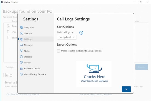Click the 'Order call logs by' label

(65, 32)
